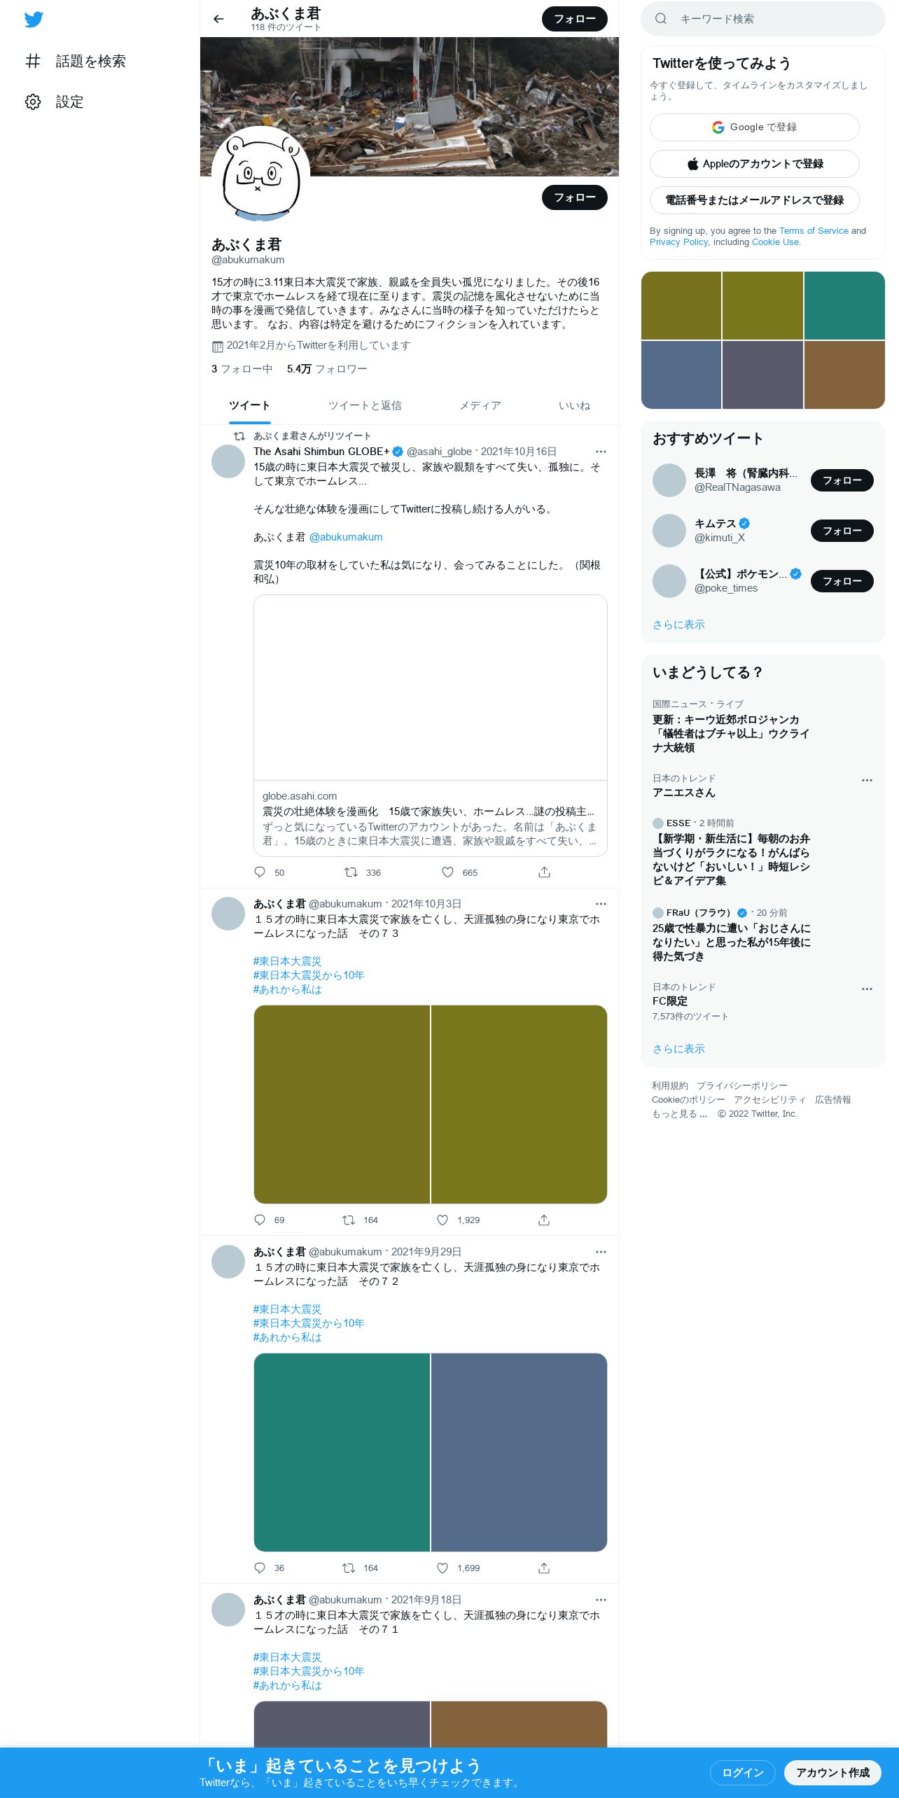Image resolution: width=899 pixels, height=1798 pixels.
Task: Open Privacy Policy link
Action: [678, 242]
